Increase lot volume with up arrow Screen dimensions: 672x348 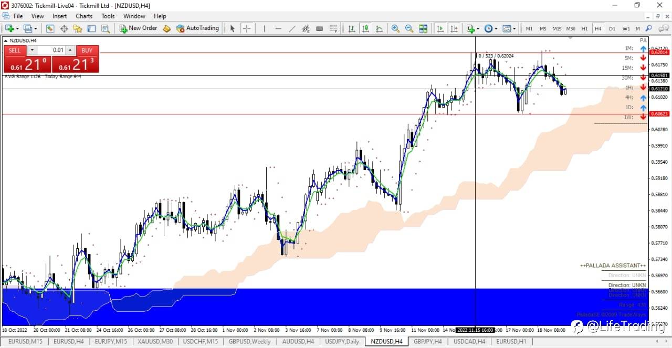click(71, 50)
